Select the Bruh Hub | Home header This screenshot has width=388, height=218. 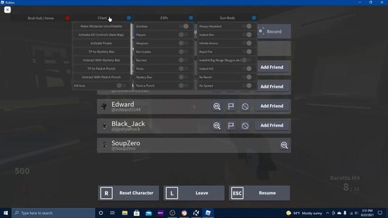coord(41,18)
